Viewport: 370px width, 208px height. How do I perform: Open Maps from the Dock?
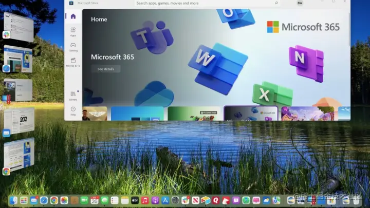click(276, 200)
